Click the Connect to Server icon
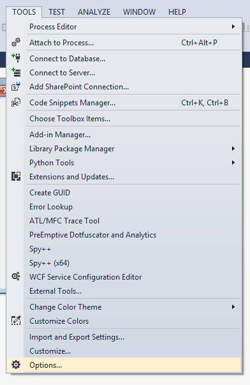 pyautogui.click(x=16, y=72)
